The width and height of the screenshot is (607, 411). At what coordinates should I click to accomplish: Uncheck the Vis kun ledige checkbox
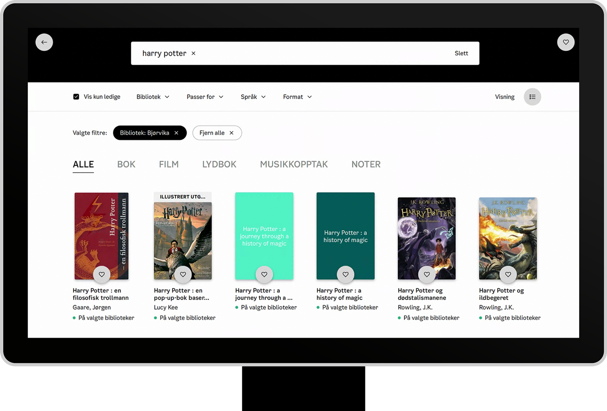(76, 97)
